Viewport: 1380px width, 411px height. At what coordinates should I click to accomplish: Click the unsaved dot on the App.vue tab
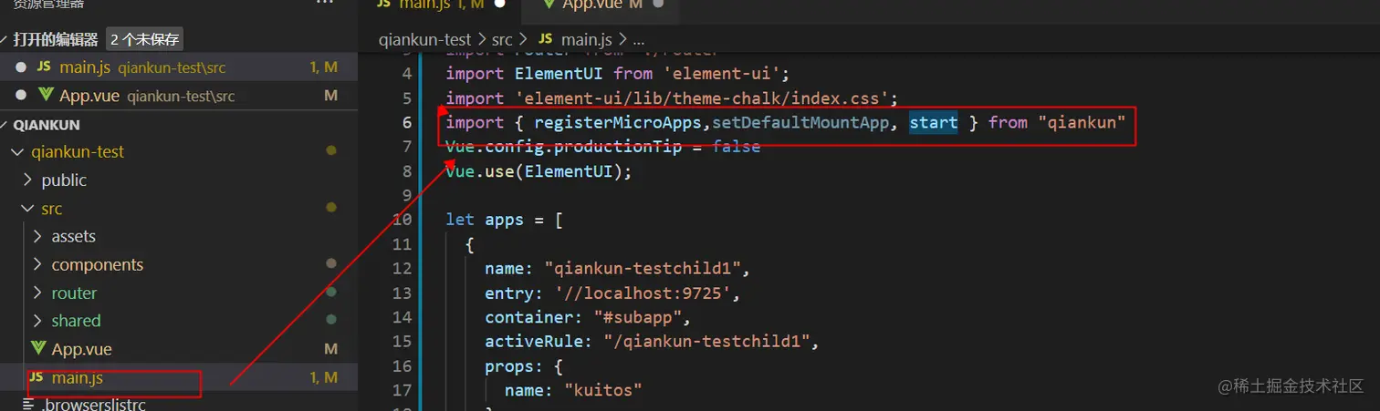tap(658, 5)
